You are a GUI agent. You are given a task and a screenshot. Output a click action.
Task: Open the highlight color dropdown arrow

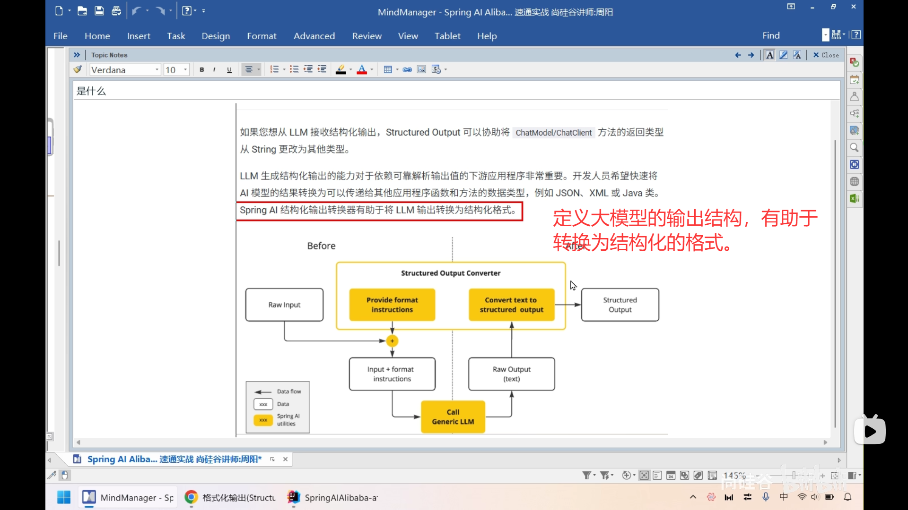[350, 69]
